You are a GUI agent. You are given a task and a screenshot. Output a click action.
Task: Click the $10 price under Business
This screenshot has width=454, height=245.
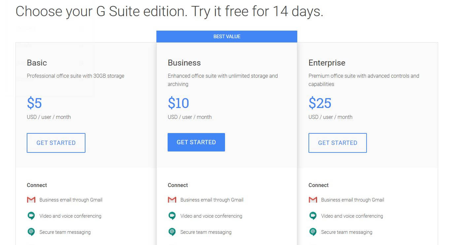click(178, 103)
